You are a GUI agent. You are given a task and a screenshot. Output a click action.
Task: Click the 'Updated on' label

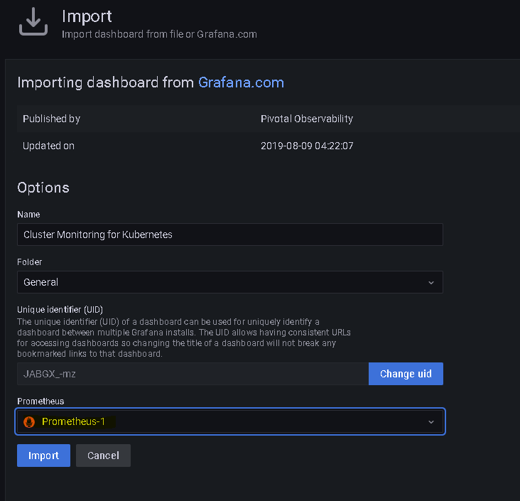tap(48, 146)
